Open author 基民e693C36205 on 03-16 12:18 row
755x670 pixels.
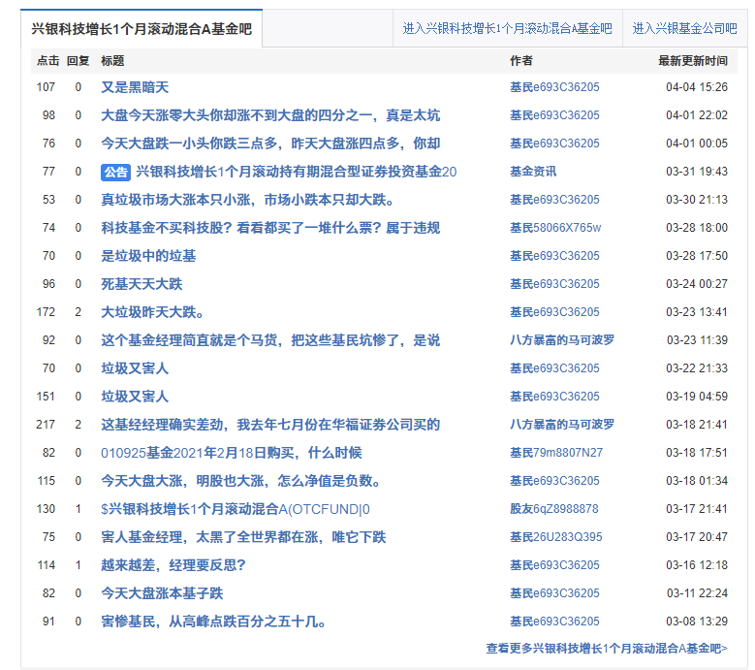554,565
